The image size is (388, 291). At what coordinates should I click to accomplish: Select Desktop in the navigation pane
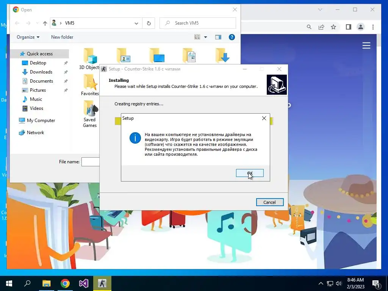[x=38, y=63]
